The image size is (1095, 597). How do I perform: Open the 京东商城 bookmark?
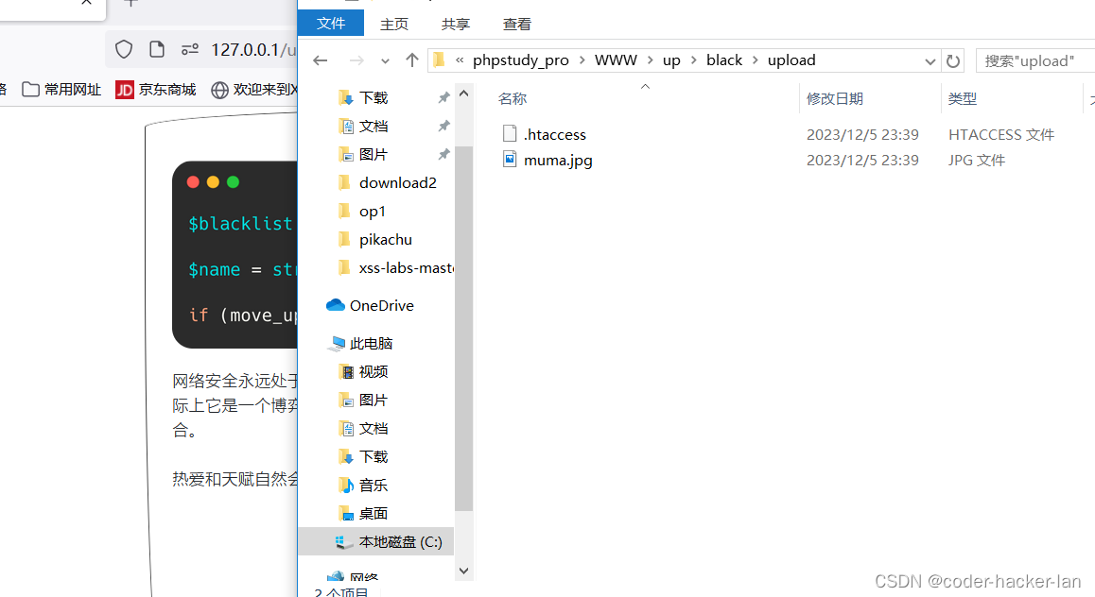[x=156, y=90]
